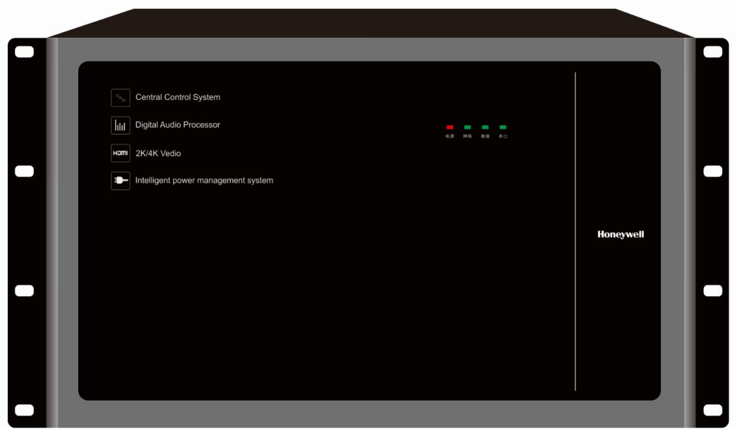The height and width of the screenshot is (430, 736).
Task: Click the Digital Audio Processor bars icon
Action: pos(121,126)
